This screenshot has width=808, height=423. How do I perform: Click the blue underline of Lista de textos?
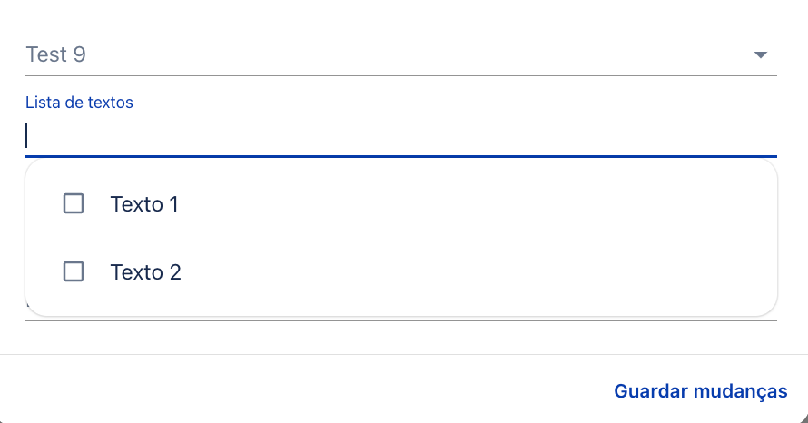(399, 157)
